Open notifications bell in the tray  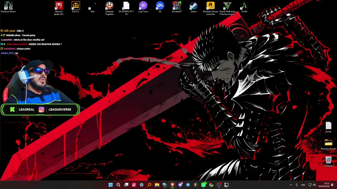[332, 185]
